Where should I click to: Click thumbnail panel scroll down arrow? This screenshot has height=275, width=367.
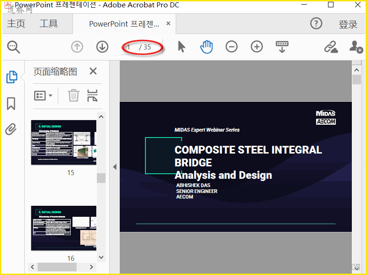pos(101,257)
